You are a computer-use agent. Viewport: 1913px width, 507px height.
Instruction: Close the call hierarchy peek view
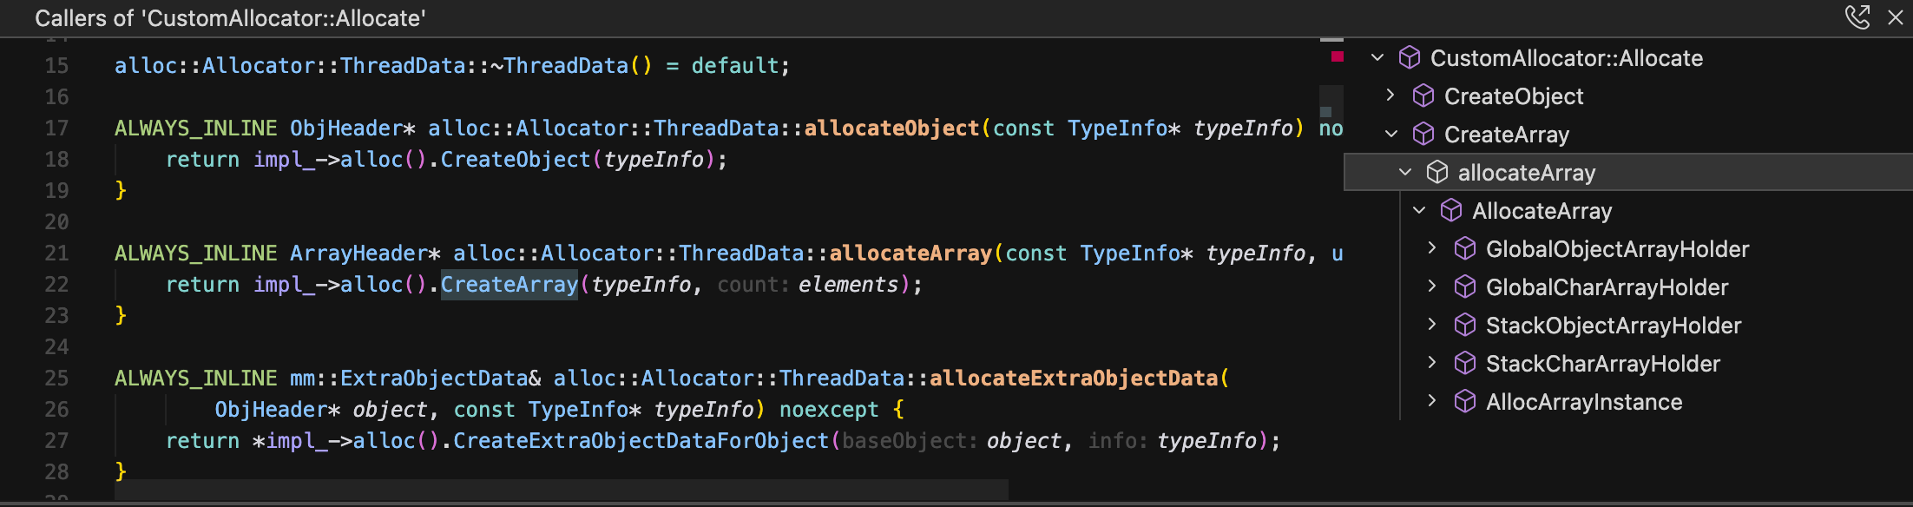click(x=1896, y=17)
